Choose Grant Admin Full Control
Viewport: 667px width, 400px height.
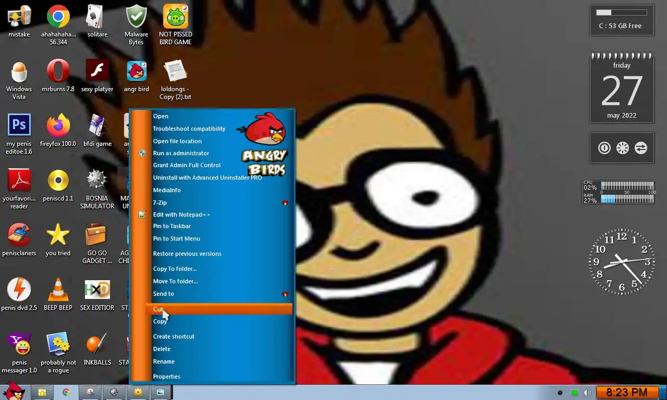point(219,165)
